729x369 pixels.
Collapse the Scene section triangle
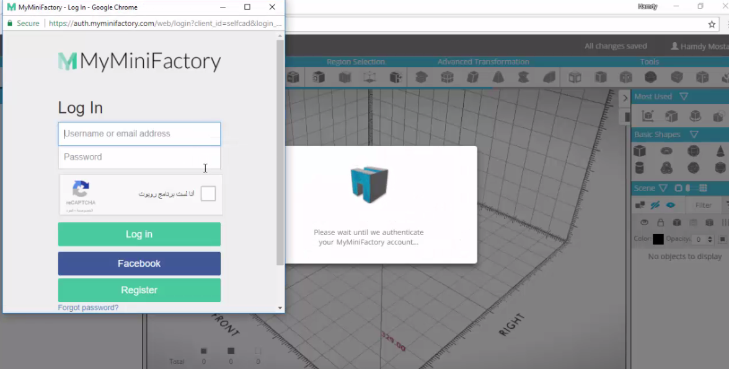[x=663, y=188]
